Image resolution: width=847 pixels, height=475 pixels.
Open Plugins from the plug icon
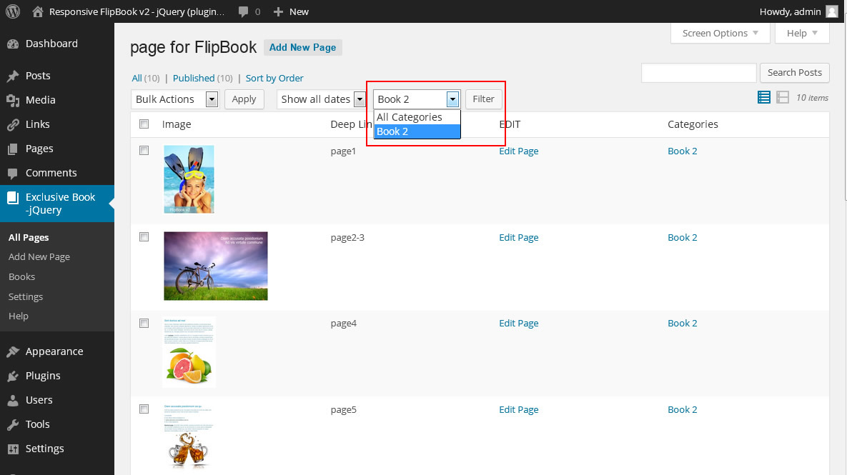tap(13, 376)
